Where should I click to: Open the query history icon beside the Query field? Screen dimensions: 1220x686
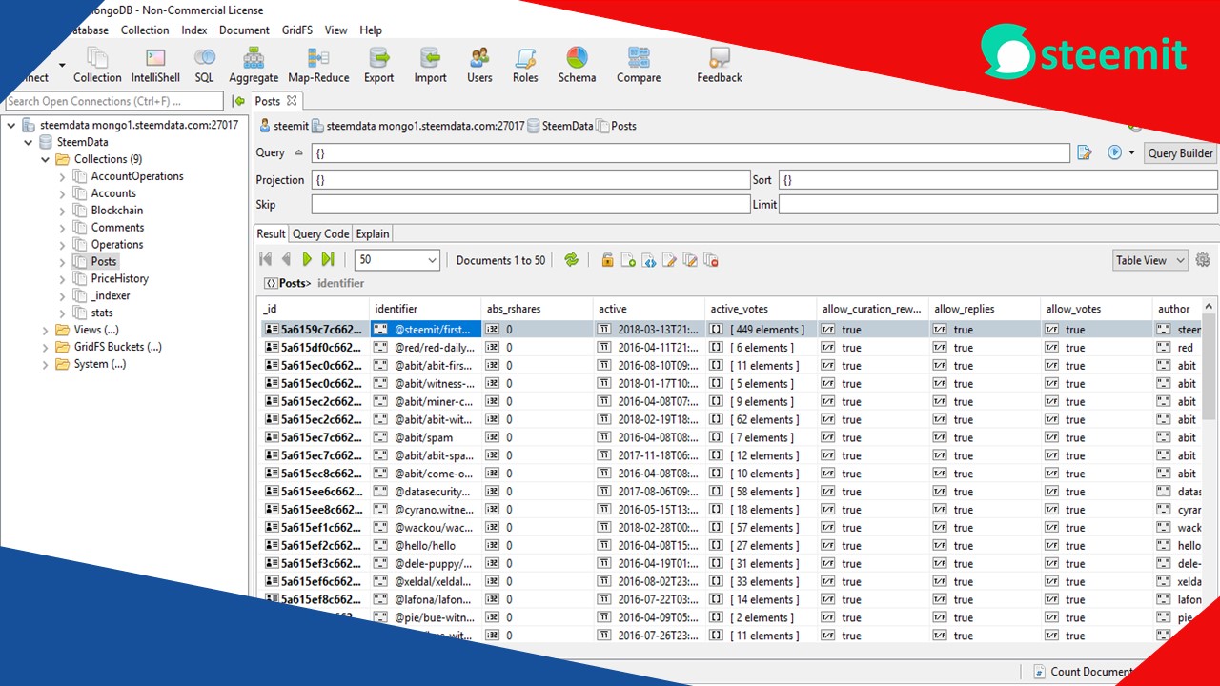(1084, 152)
